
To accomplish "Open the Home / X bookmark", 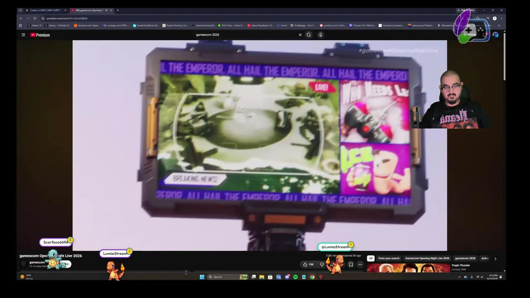I will (x=35, y=25).
